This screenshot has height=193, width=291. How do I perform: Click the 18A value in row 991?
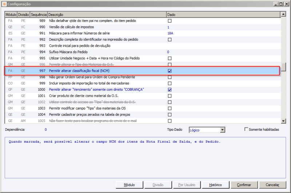170,33
